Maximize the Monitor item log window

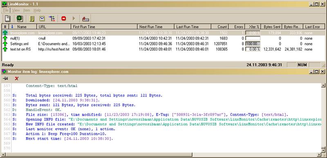tap(317, 71)
